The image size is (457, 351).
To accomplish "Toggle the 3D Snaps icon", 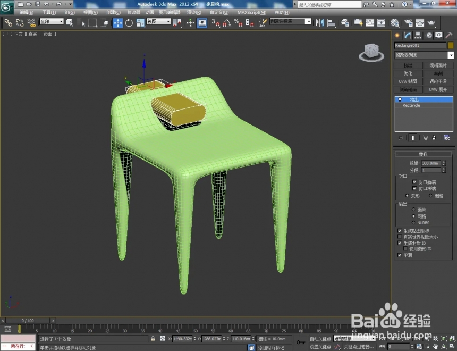I will [x=216, y=22].
